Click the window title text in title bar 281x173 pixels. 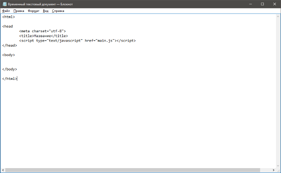pos(40,4)
